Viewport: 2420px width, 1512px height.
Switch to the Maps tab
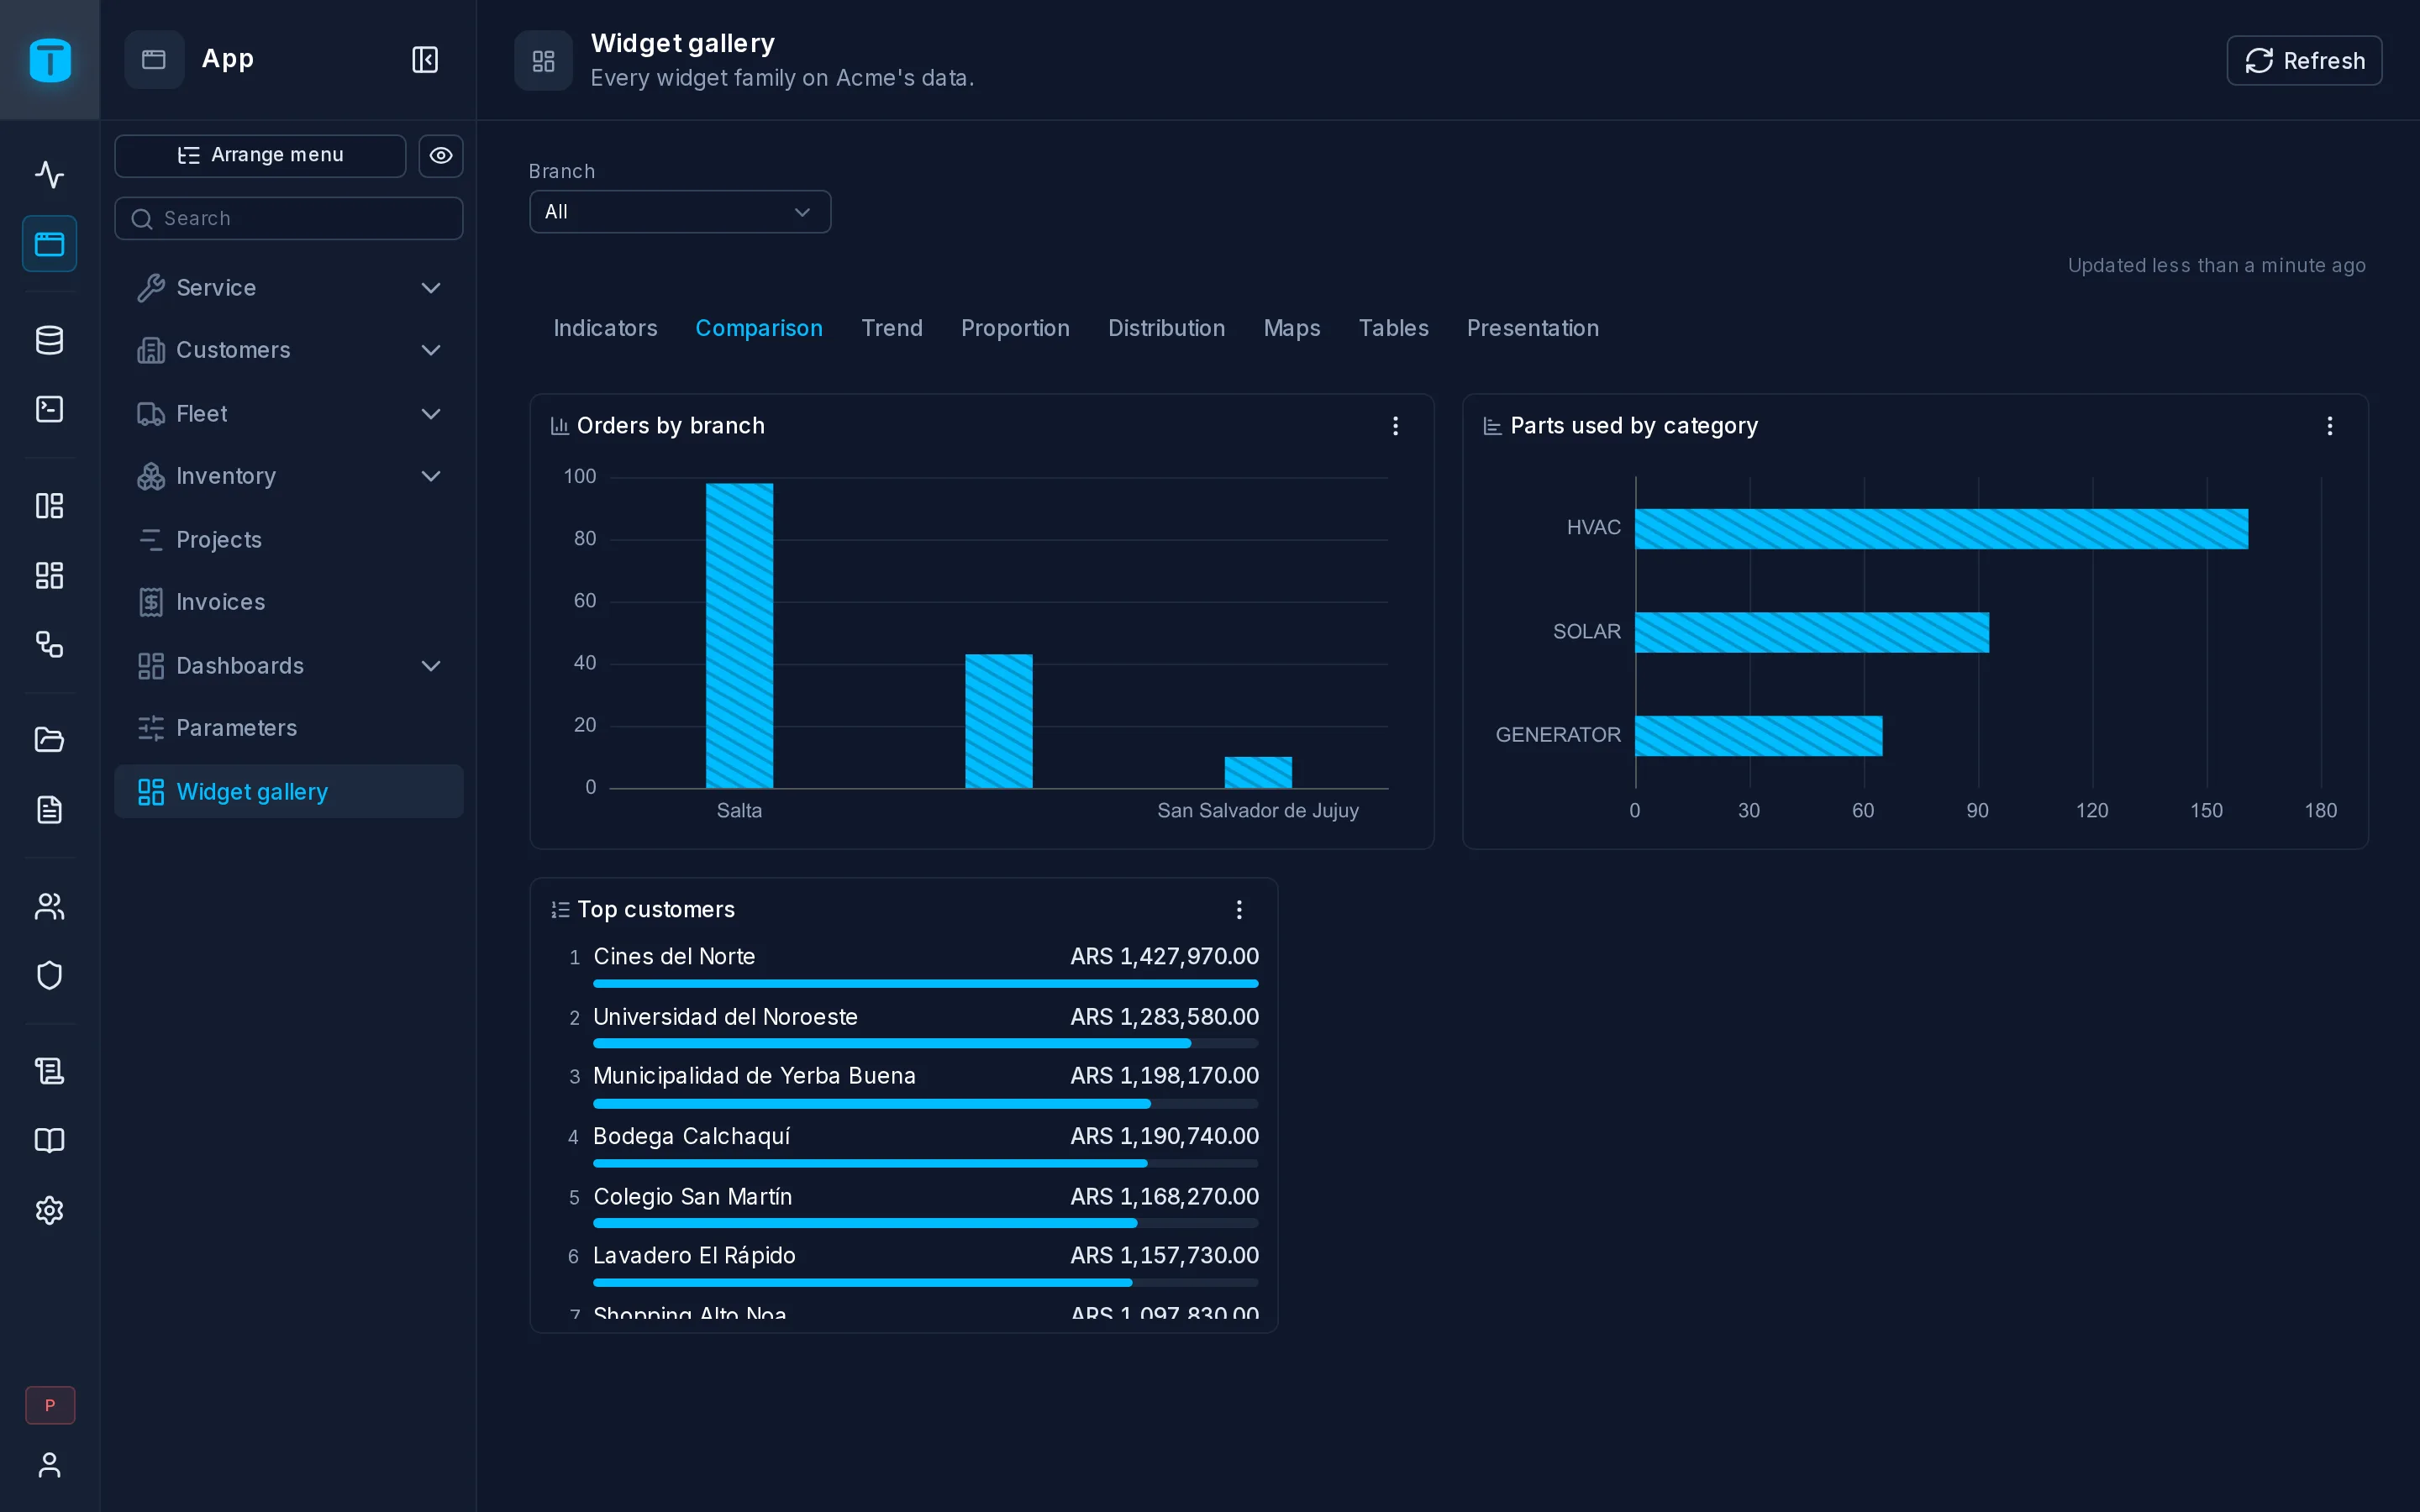click(x=1291, y=328)
